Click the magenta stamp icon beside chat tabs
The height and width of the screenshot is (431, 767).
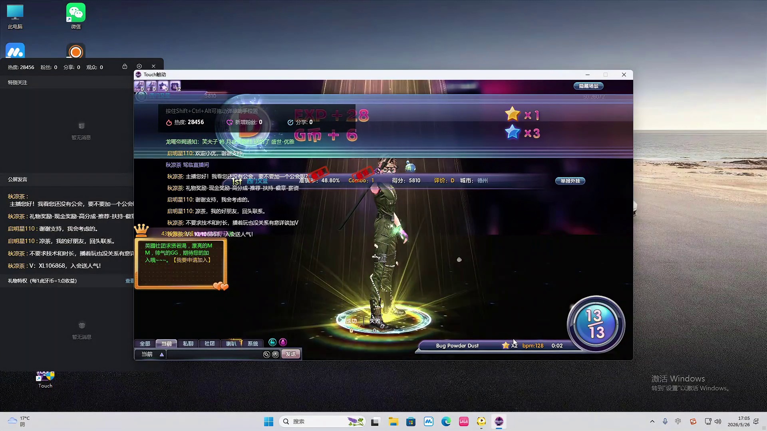click(283, 342)
